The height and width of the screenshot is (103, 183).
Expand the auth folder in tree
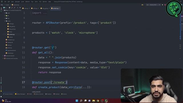coord(5,13)
